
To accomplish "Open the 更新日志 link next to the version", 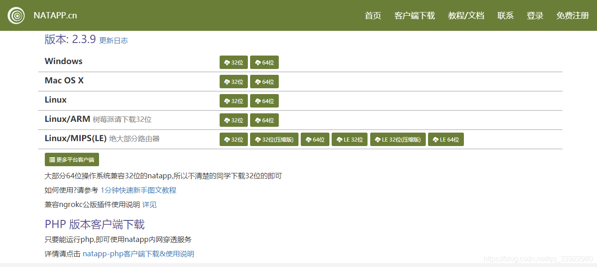I will coord(113,40).
